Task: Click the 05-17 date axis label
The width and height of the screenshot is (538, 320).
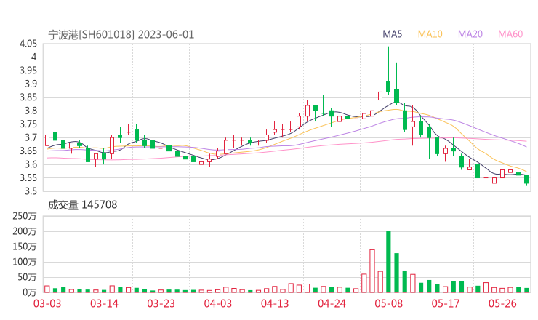Action: point(446,303)
